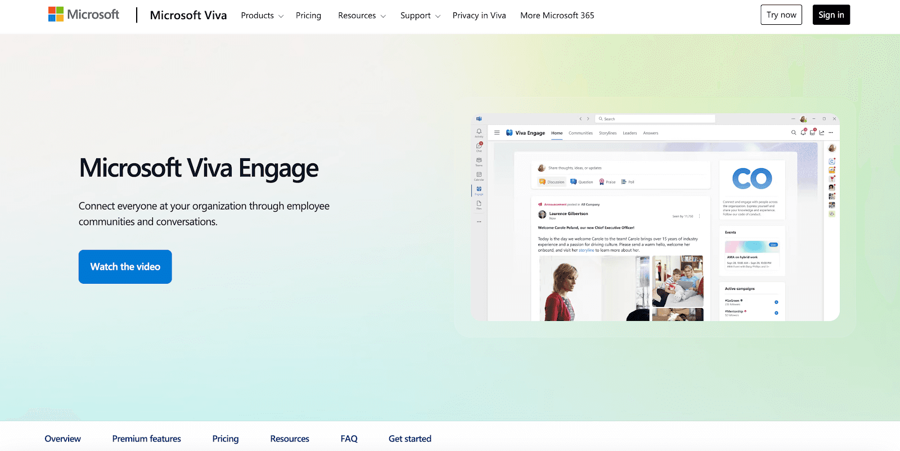Open More Microsoft 365
The height and width of the screenshot is (451, 900).
pos(557,15)
